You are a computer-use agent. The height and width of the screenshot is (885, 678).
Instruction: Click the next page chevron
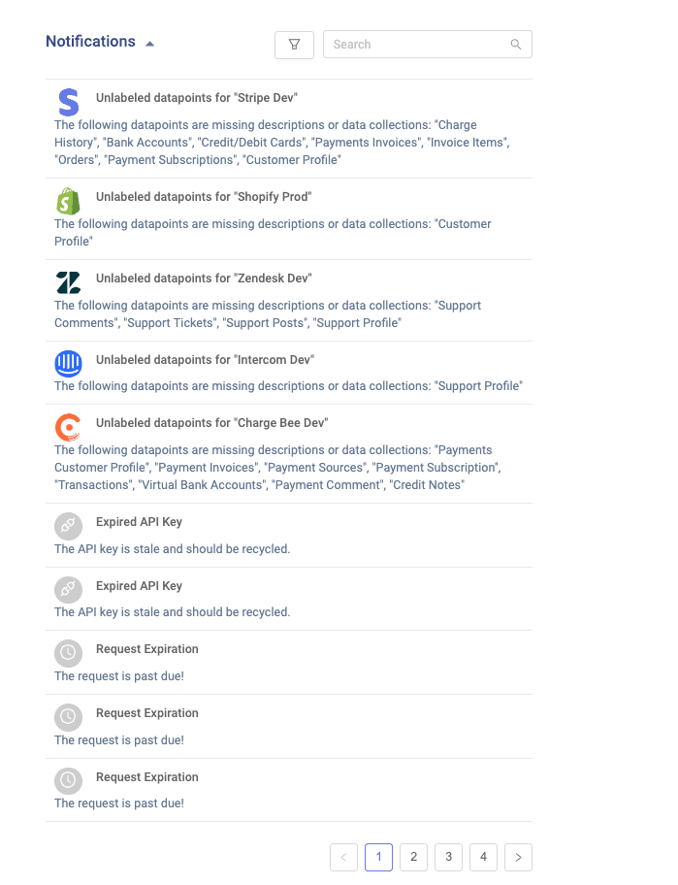pos(518,857)
